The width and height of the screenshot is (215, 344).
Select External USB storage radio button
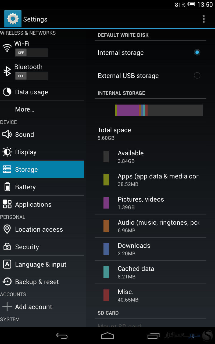coord(197,76)
